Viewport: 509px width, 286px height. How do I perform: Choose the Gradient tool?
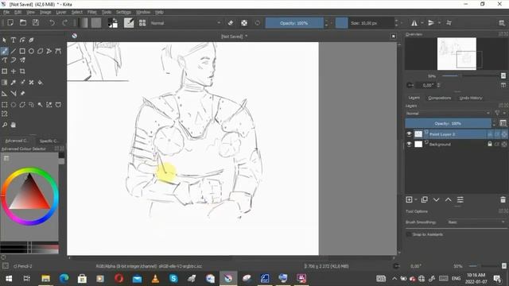pos(5,83)
